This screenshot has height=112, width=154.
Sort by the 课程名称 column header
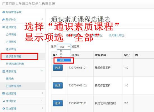point(101,55)
